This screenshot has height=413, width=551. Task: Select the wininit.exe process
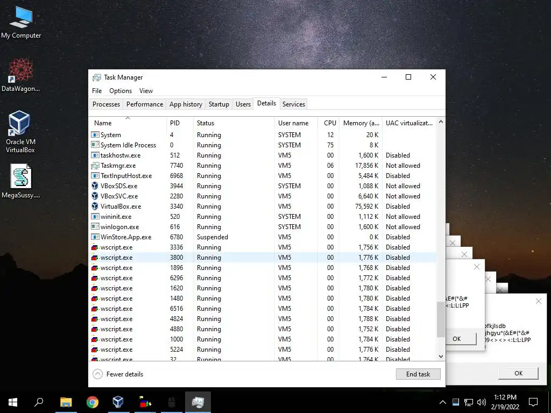[263, 216]
